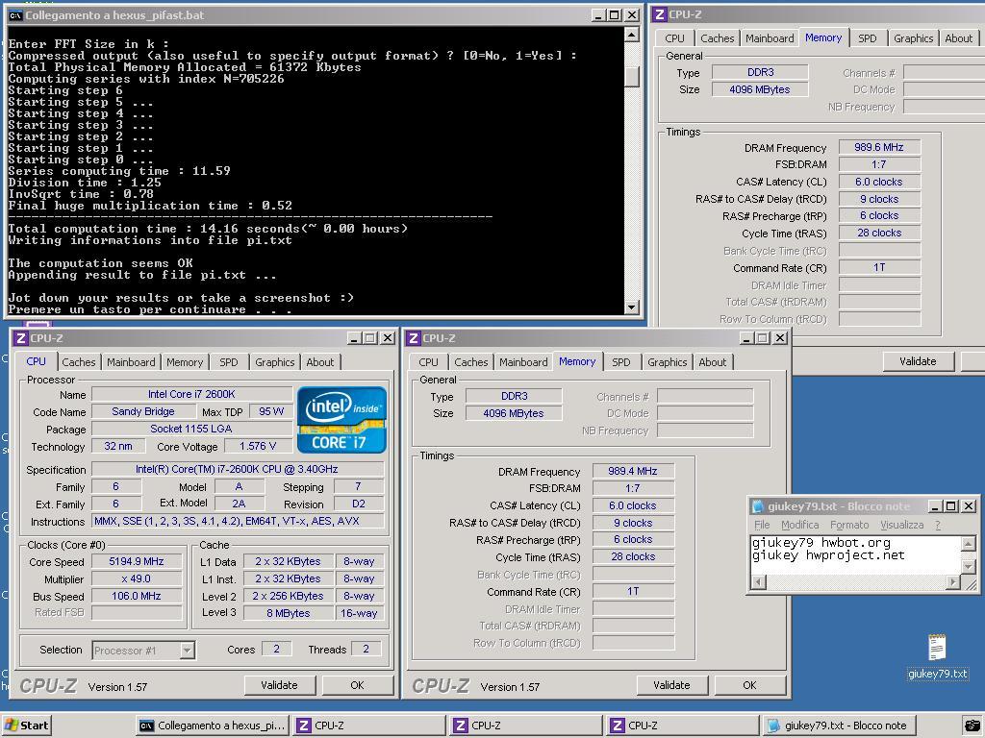The height and width of the screenshot is (738, 985).
Task: Click the Total computation time line in console
Action: click(x=208, y=229)
